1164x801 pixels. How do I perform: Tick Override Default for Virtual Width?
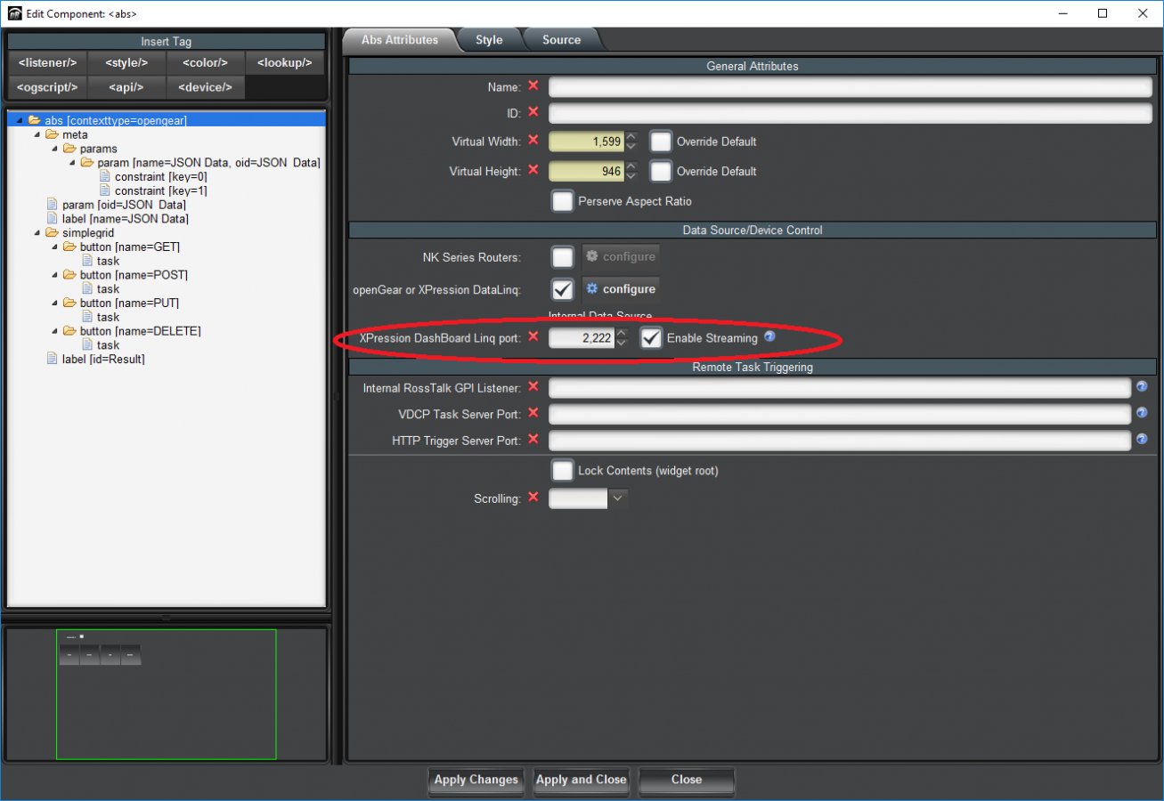click(x=660, y=142)
